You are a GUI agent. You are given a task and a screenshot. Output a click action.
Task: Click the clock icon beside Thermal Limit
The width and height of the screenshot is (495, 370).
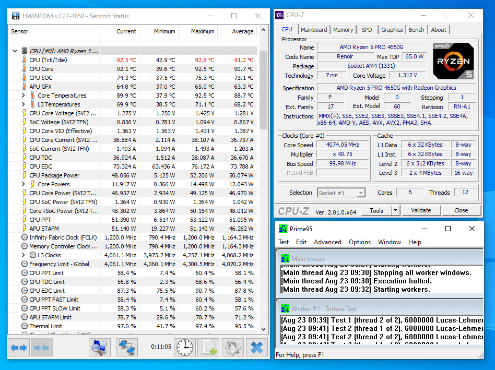25,326
